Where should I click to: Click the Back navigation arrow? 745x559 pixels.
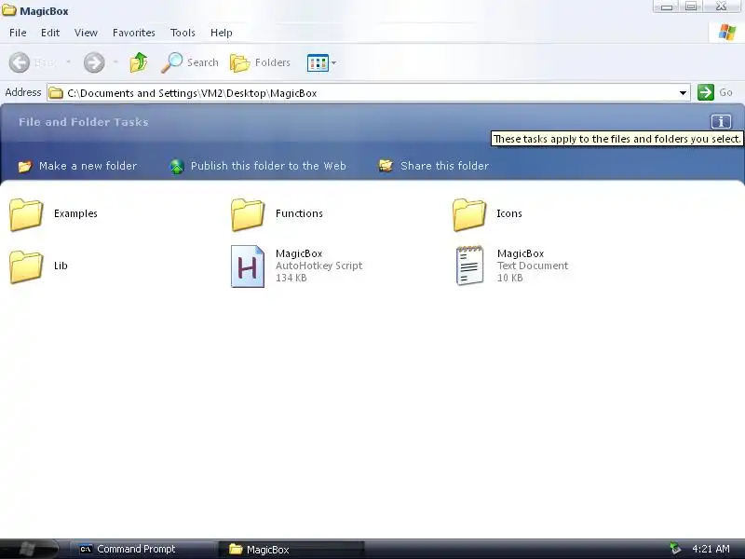point(20,62)
